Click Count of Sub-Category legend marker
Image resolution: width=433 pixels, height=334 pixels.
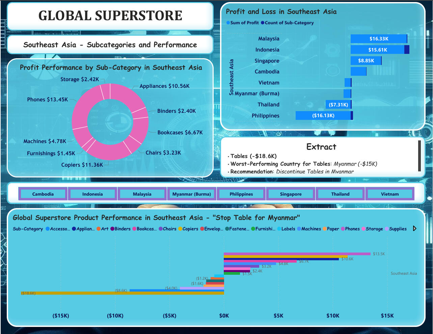tap(263, 23)
